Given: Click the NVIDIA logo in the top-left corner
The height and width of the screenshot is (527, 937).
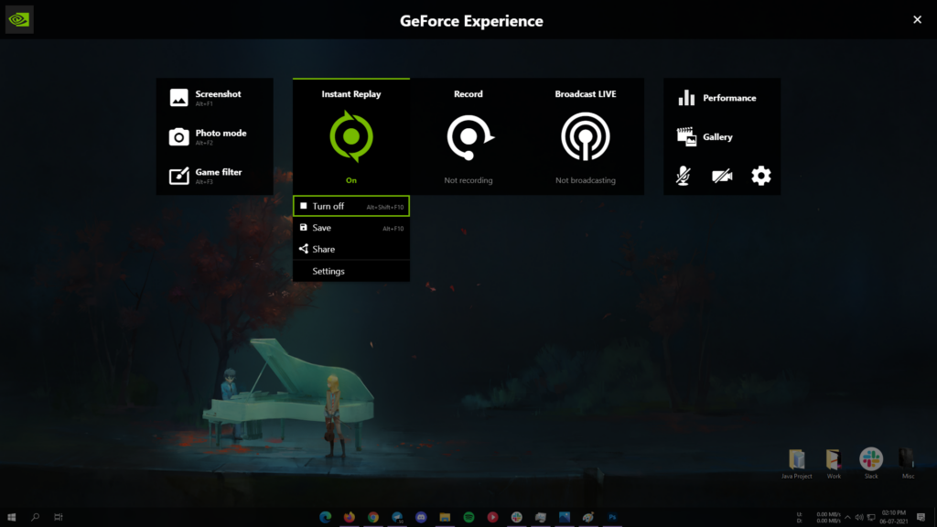Looking at the screenshot, I should click(x=18, y=18).
